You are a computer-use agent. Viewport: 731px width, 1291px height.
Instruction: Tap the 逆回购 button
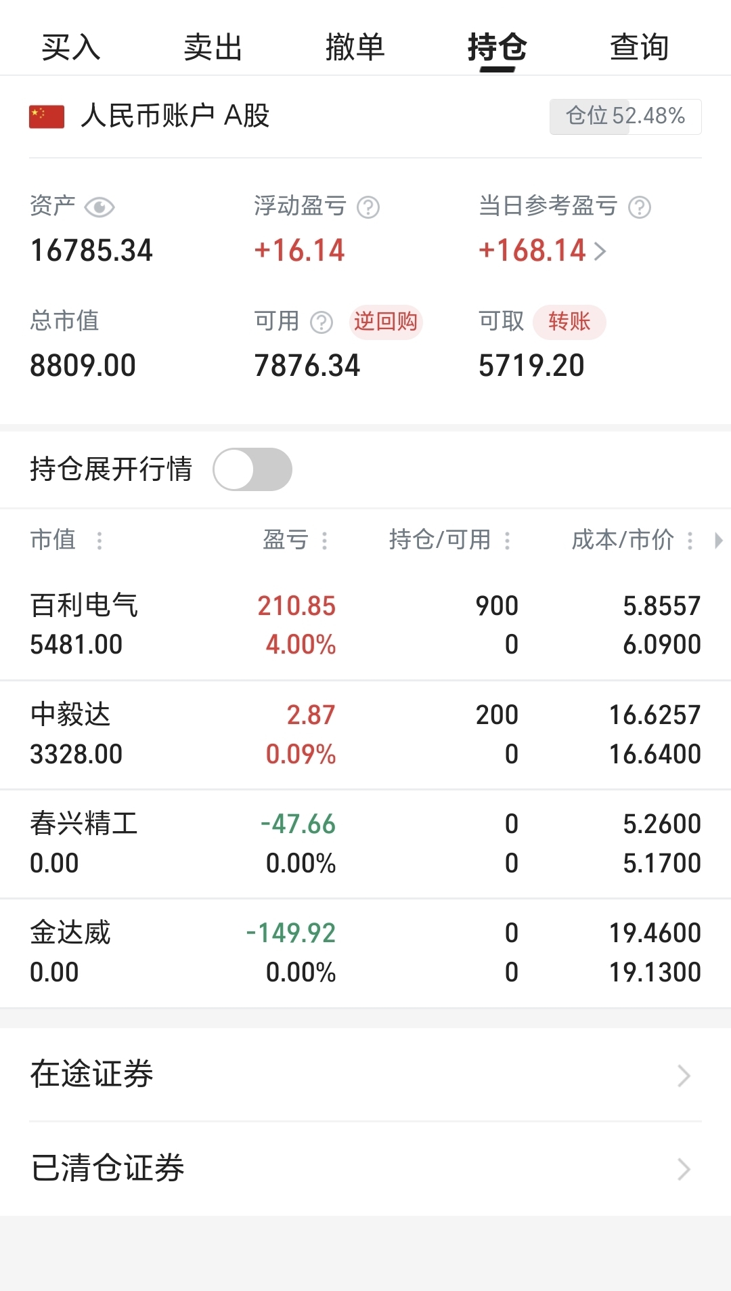pyautogui.click(x=386, y=322)
